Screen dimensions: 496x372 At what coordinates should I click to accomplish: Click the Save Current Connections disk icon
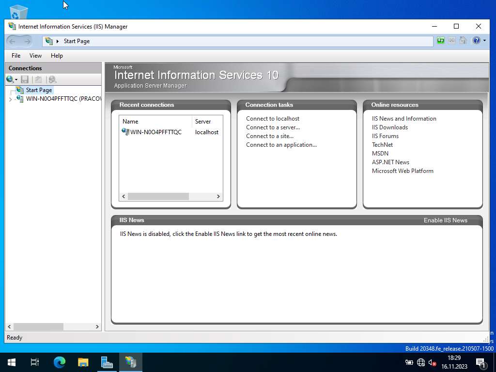pyautogui.click(x=25, y=79)
